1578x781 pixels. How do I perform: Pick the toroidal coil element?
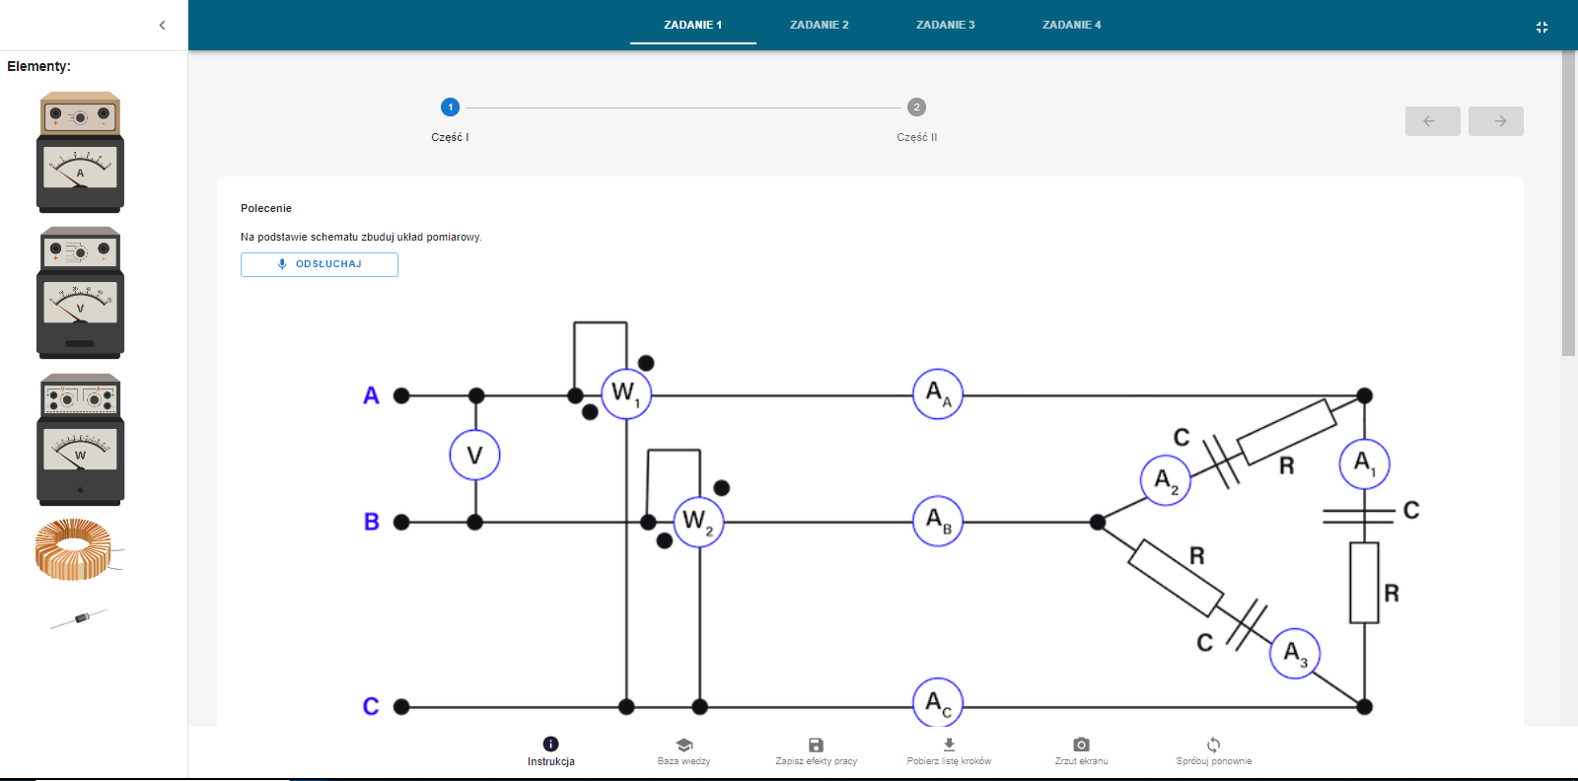pyautogui.click(x=75, y=549)
